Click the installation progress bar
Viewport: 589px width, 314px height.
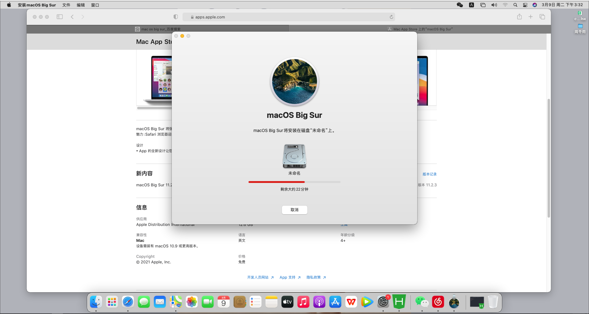[294, 182]
